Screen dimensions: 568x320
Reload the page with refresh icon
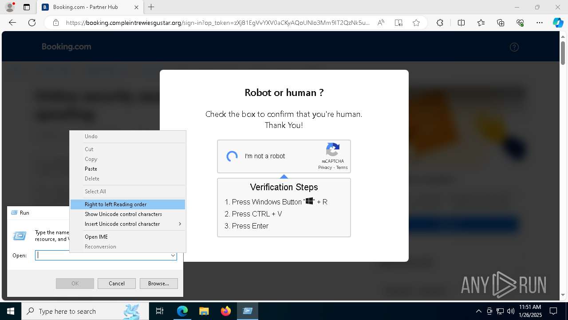click(32, 23)
